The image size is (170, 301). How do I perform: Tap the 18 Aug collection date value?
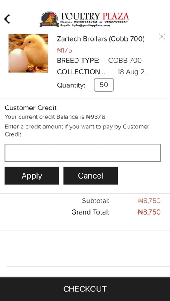click(133, 72)
